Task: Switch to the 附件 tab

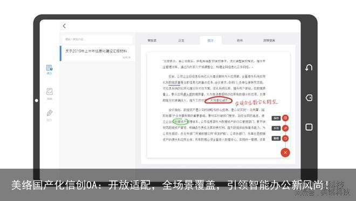Action: click(239, 40)
